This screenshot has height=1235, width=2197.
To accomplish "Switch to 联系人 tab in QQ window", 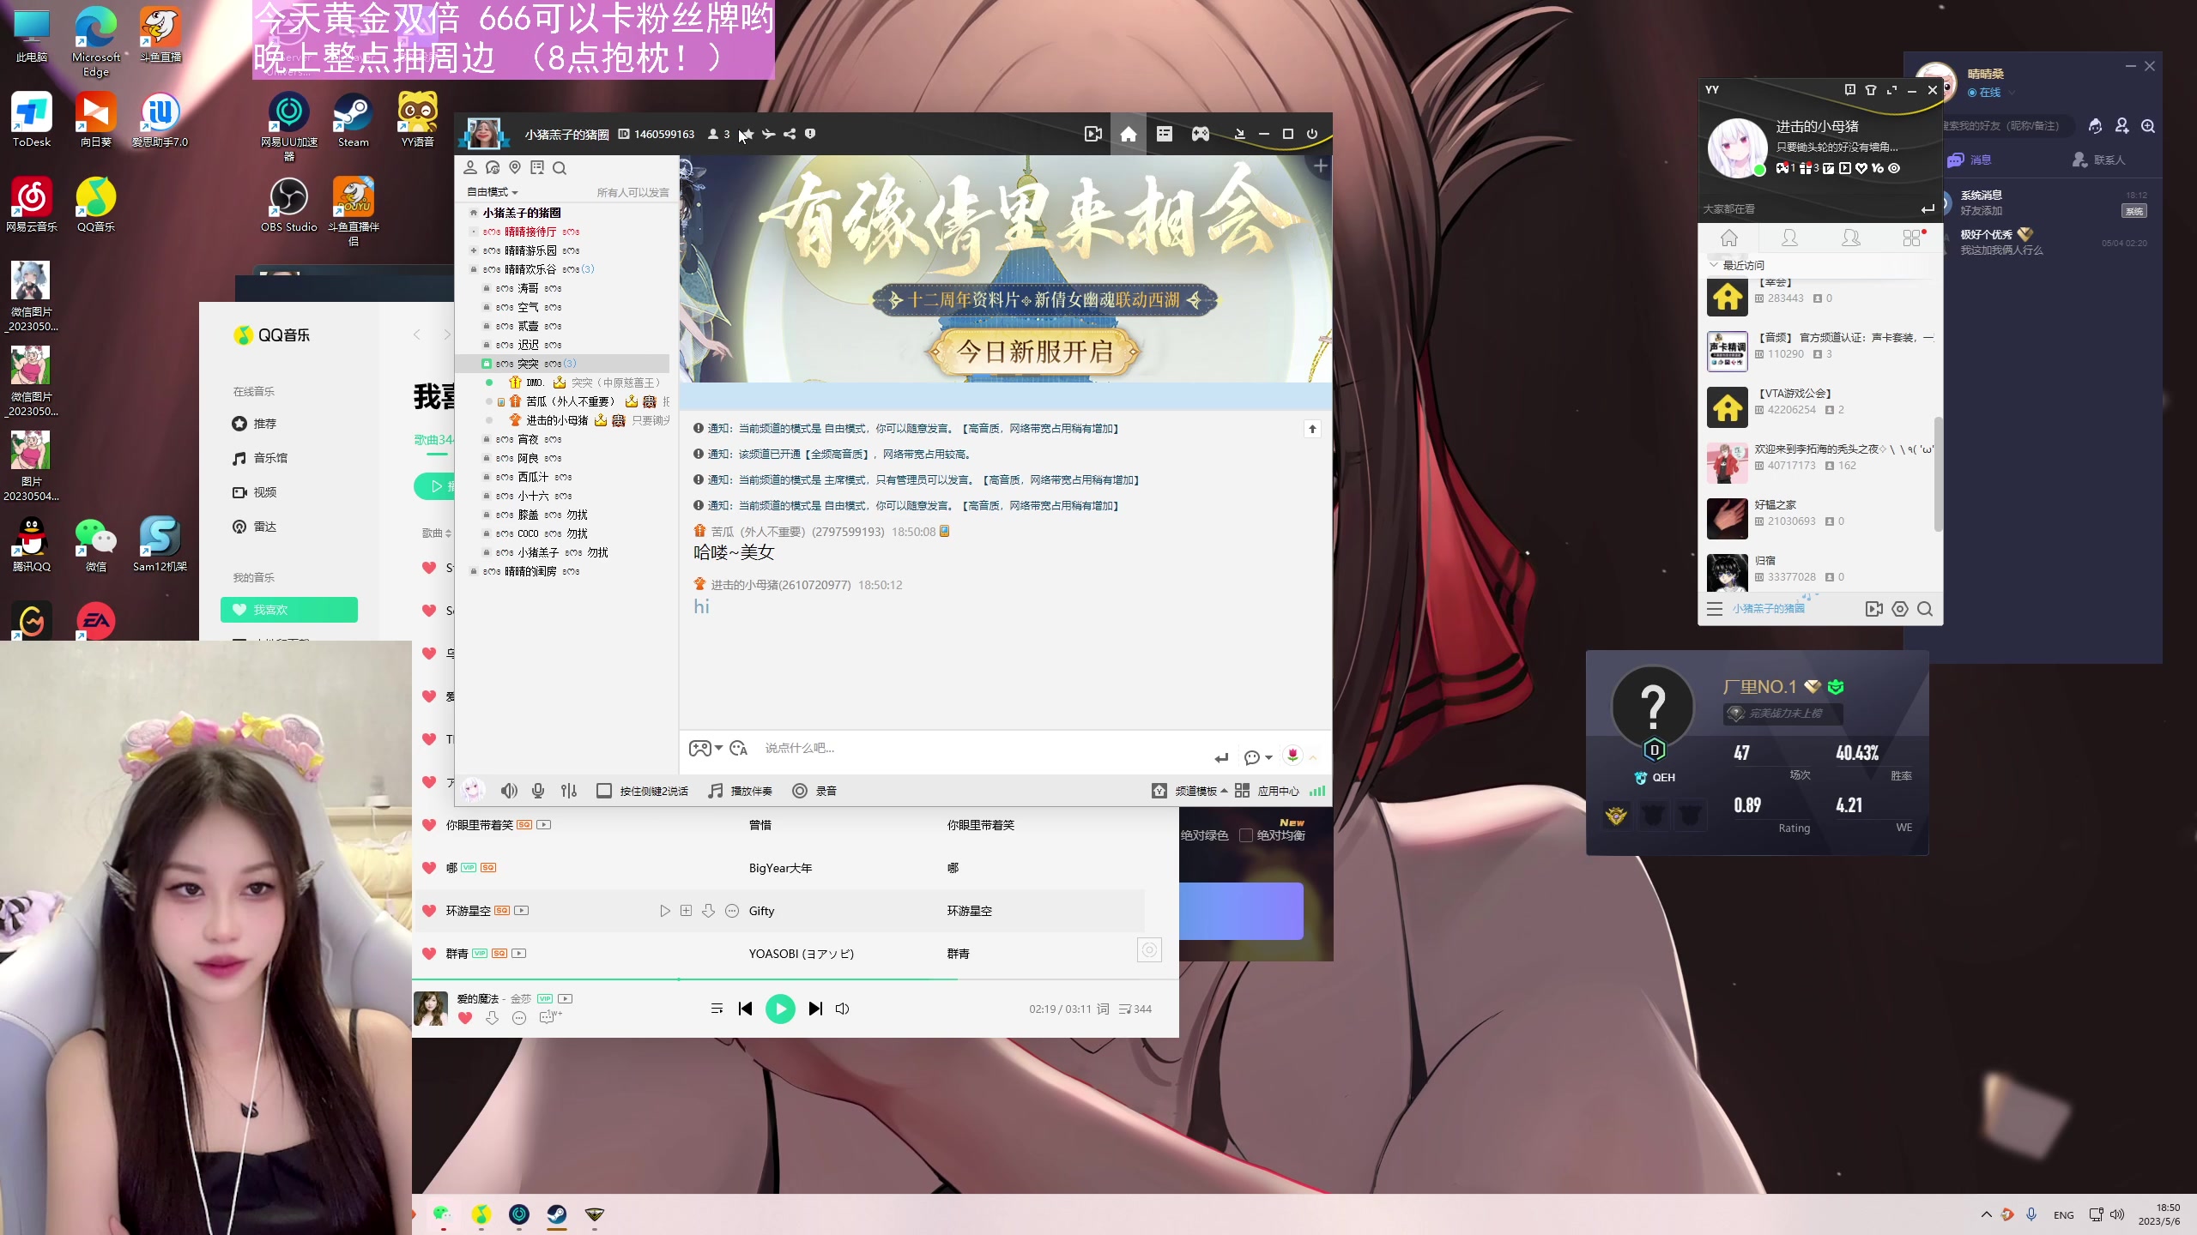I will click(2099, 160).
